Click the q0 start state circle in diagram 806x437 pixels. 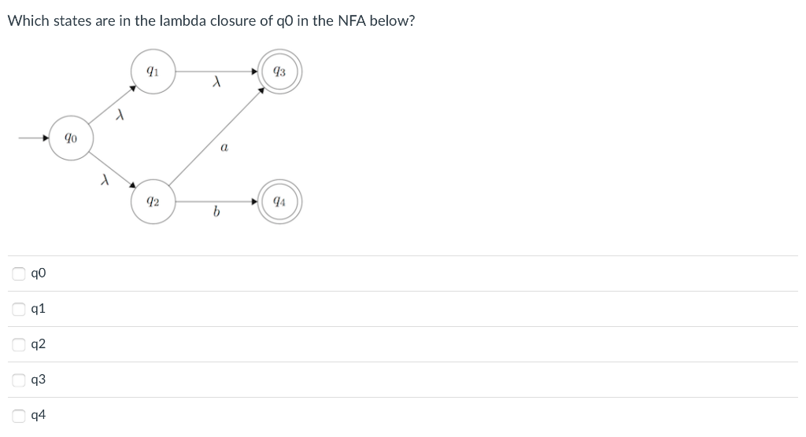tap(71, 138)
